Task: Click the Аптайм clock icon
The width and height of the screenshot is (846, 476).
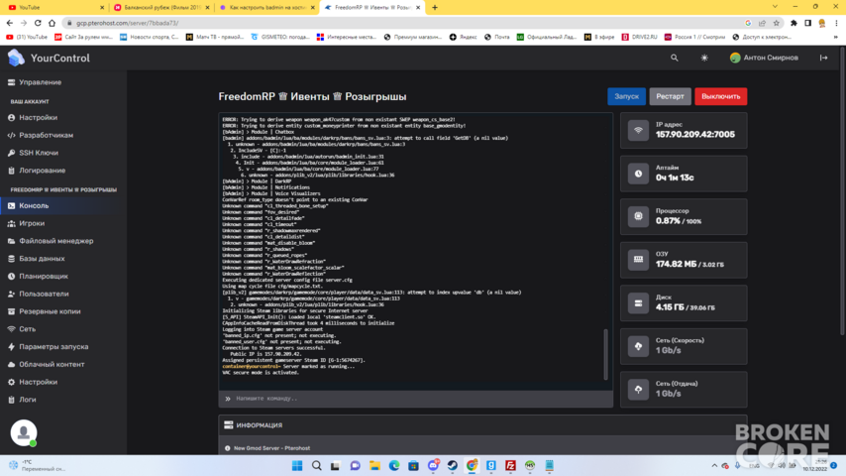Action: (x=638, y=174)
